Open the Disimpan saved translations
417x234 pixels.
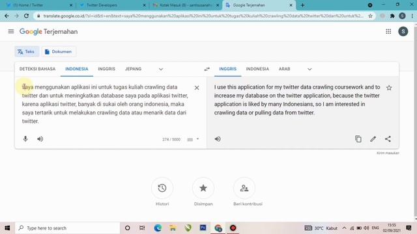203,188
